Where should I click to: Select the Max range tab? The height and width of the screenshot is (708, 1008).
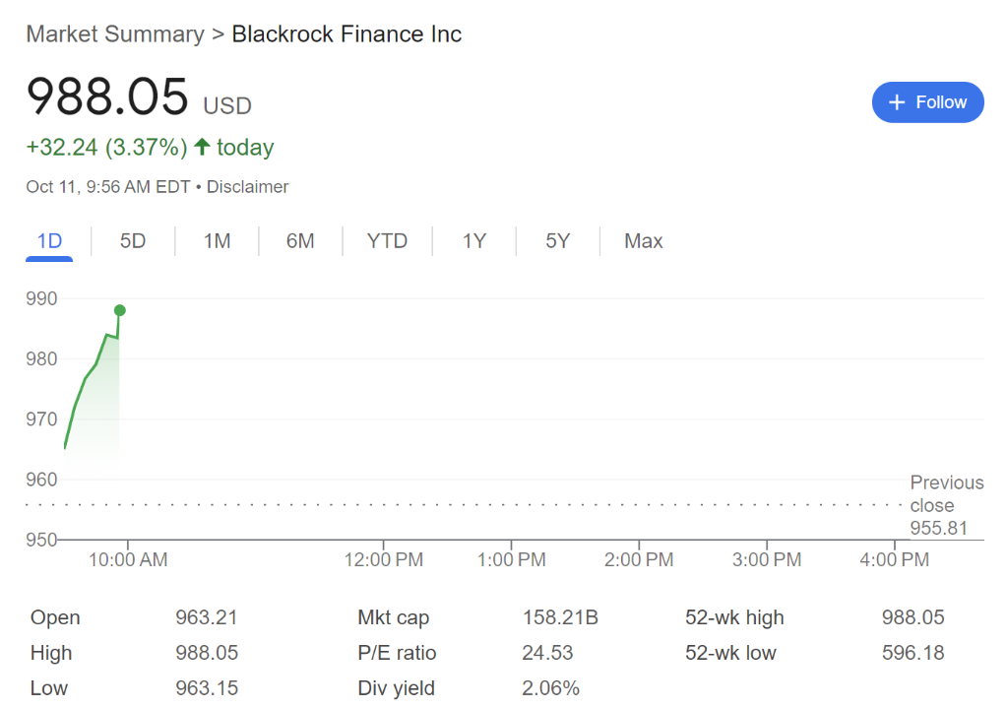tap(644, 241)
